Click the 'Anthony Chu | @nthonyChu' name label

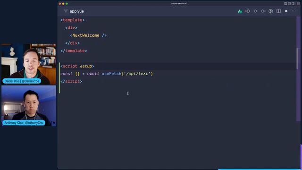(x=24, y=123)
